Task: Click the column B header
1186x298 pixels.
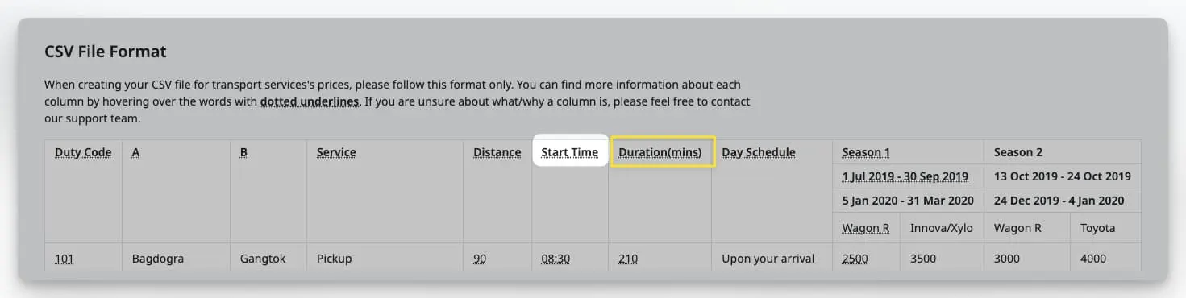Action: coord(243,152)
